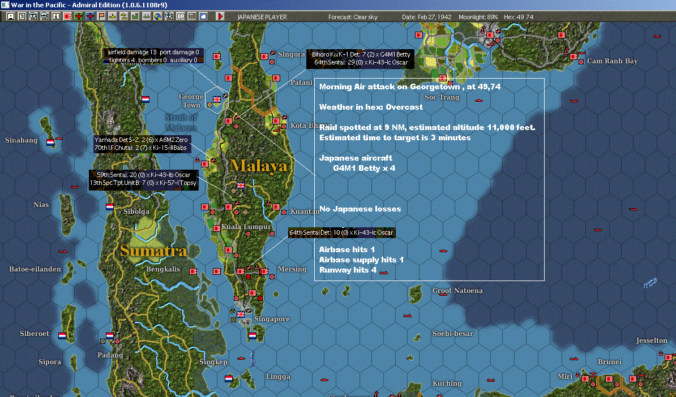
Task: Click '64thSentai: 29 (0) x Ki-43-Ic Oscar' line
Action: point(361,63)
